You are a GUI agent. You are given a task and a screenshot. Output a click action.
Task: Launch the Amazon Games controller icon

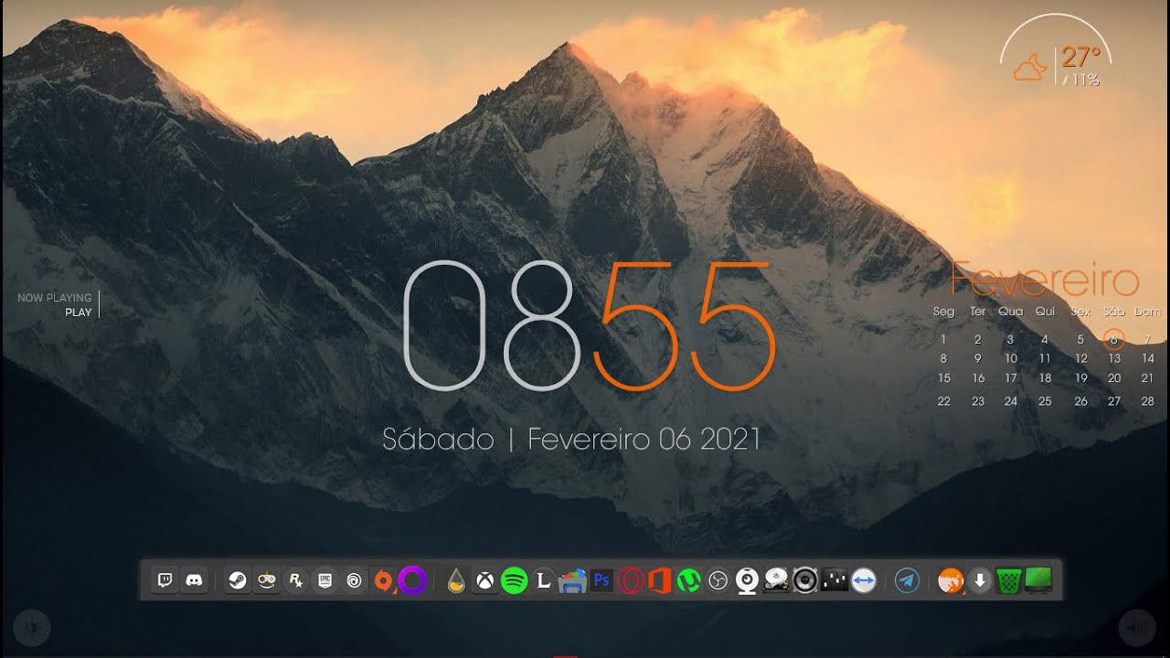click(x=266, y=580)
